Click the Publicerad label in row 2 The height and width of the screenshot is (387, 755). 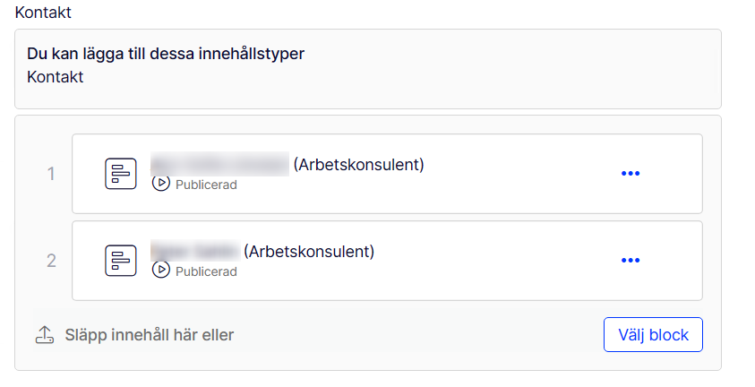pos(206,271)
